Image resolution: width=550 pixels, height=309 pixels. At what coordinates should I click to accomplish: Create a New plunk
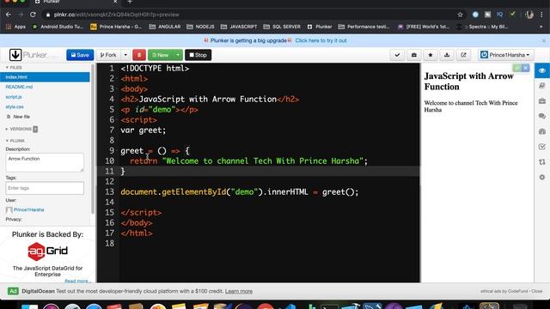tap(161, 55)
